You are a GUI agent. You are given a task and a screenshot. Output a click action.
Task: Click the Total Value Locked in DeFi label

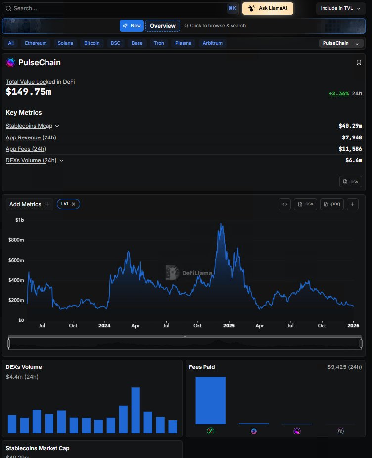pos(41,82)
